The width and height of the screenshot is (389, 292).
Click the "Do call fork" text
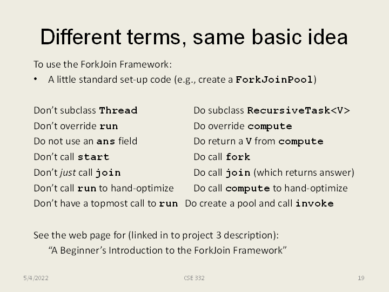(x=222, y=157)
